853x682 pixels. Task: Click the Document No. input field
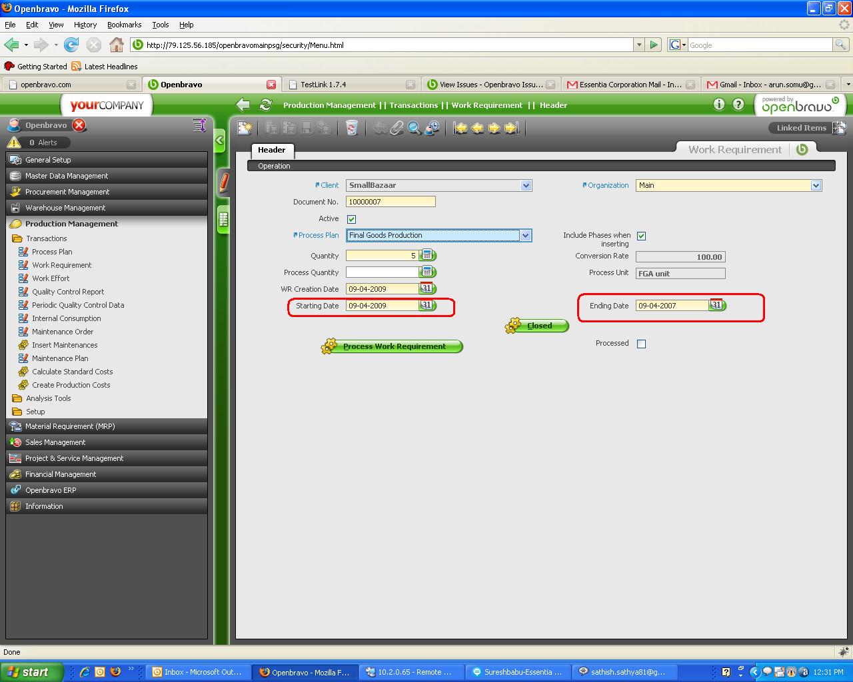click(391, 202)
